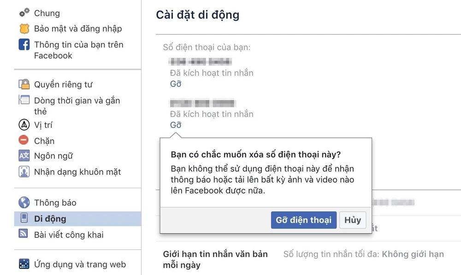Click the apps icon for Ứng dụng và trang web
The image size is (461, 275).
[x=24, y=264]
